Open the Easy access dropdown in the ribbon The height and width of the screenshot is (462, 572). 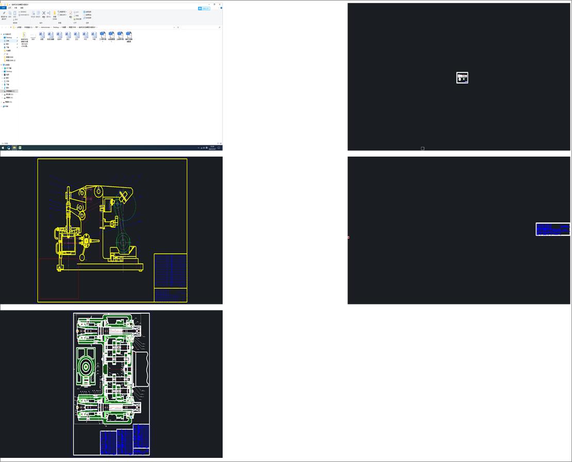(x=62, y=15)
